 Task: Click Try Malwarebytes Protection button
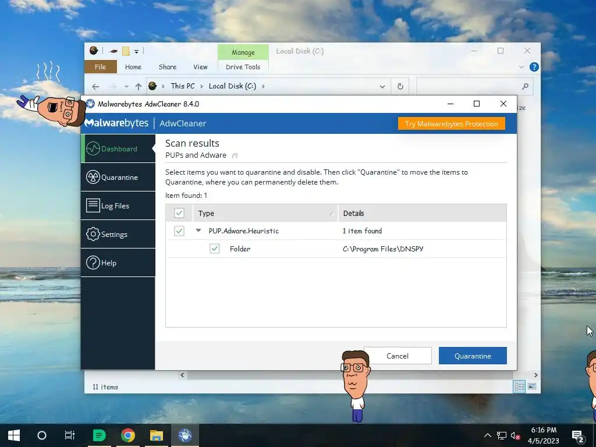click(x=451, y=123)
